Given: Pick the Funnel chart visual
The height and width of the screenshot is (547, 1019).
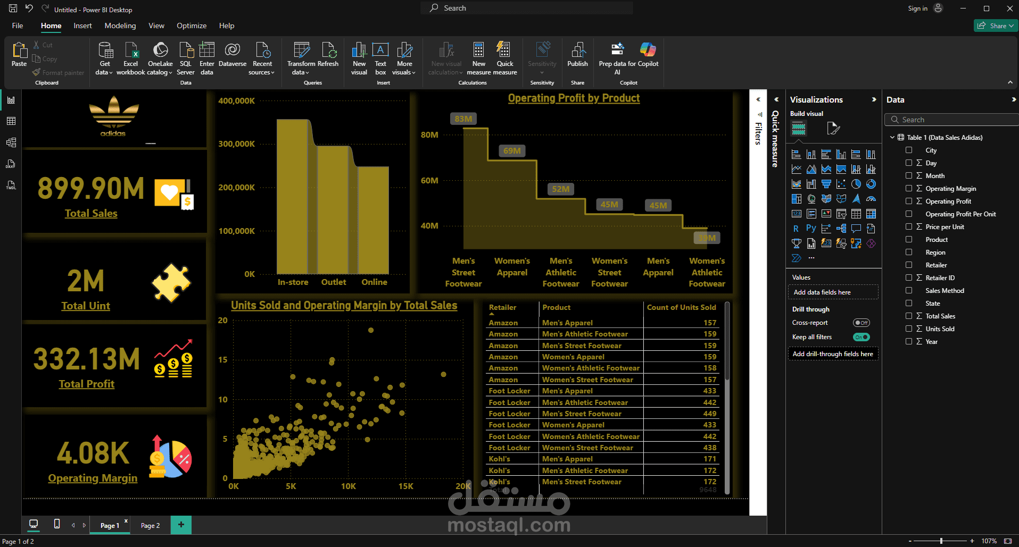Looking at the screenshot, I should click(826, 184).
